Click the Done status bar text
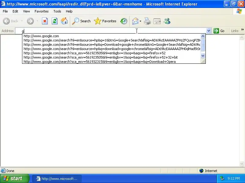This screenshot has width=245, height=183. (10, 171)
